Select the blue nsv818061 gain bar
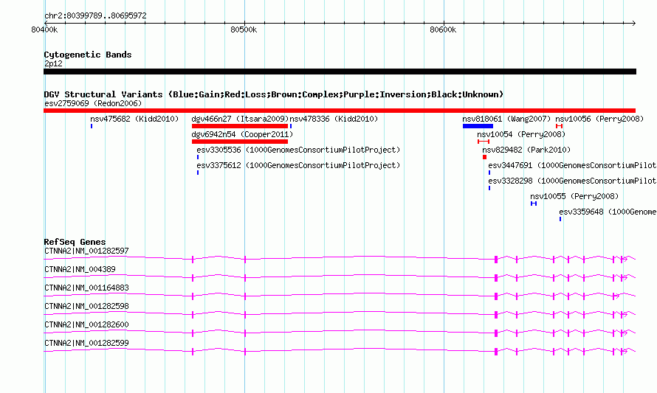Viewport: 657px width, 393px height. (x=478, y=126)
